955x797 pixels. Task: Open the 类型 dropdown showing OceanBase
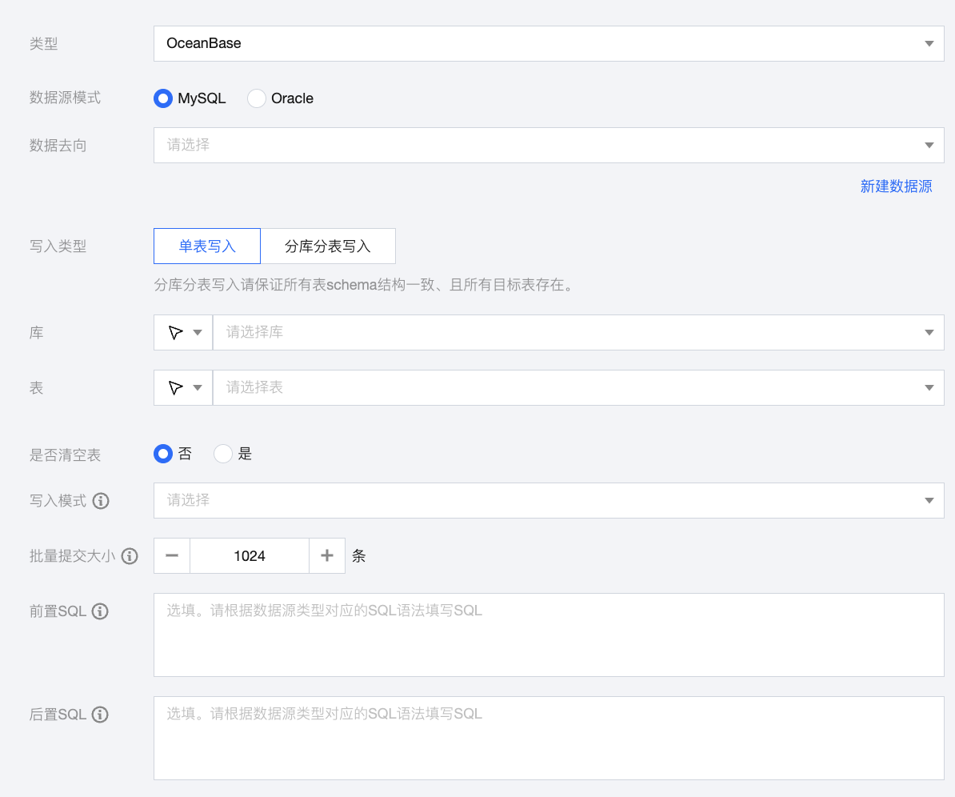548,43
